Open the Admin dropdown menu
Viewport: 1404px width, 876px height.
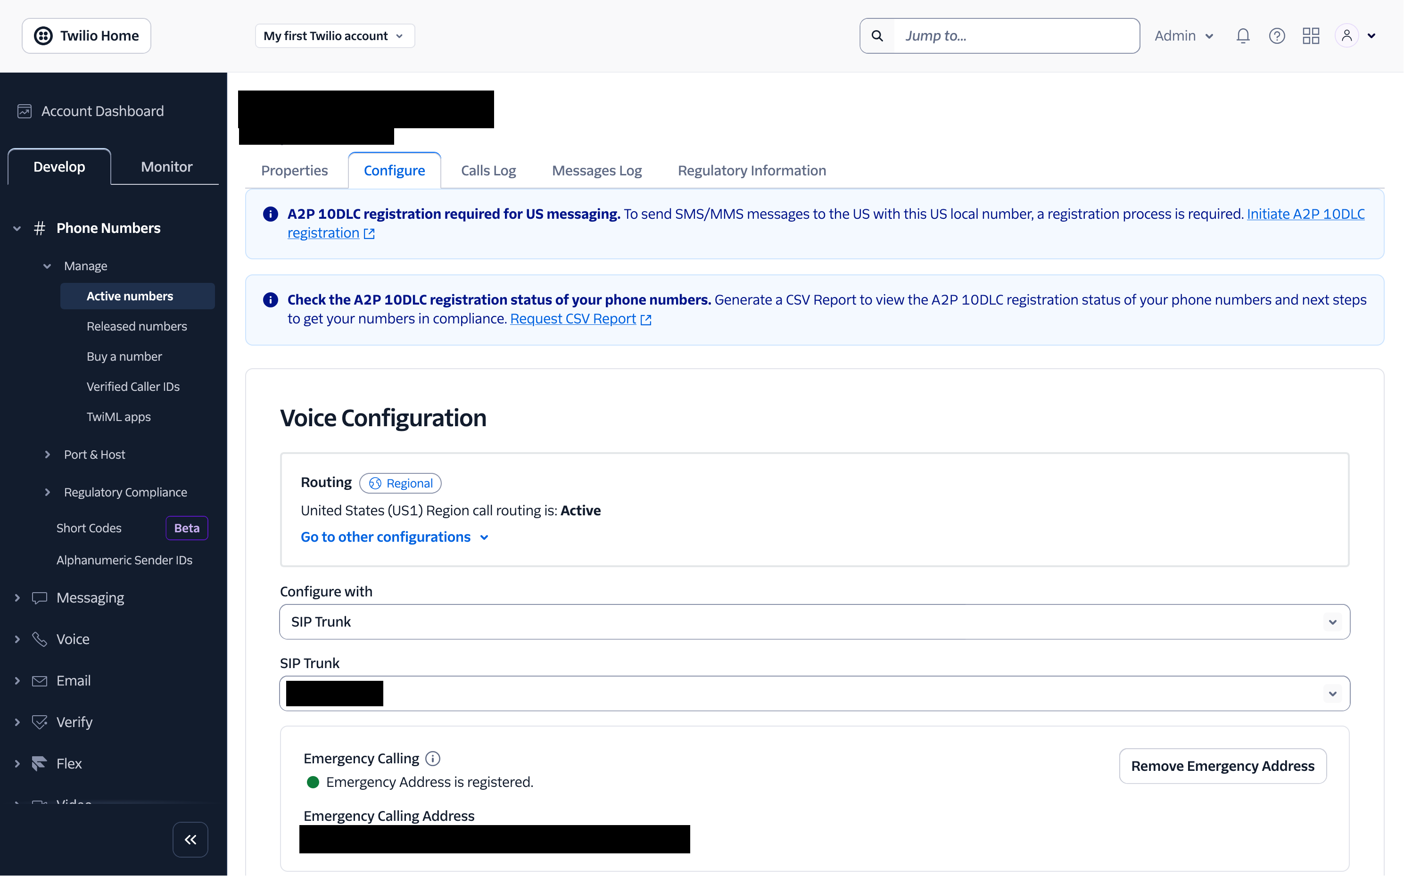point(1184,36)
